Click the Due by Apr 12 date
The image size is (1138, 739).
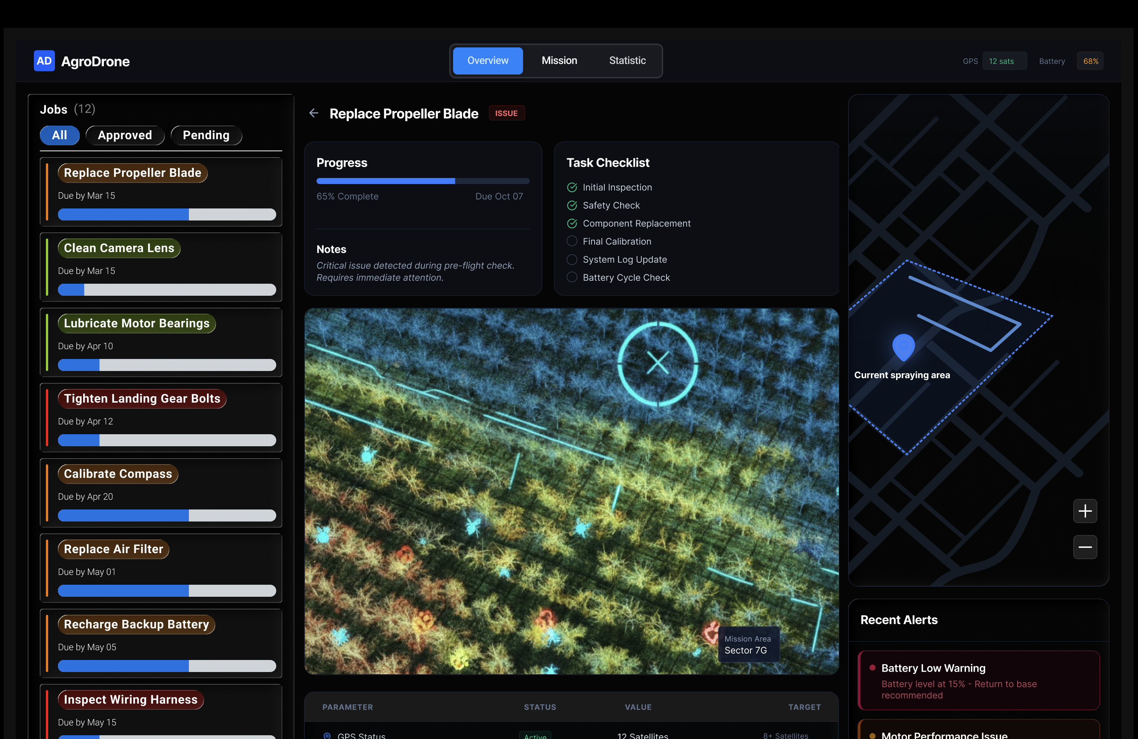(85, 421)
